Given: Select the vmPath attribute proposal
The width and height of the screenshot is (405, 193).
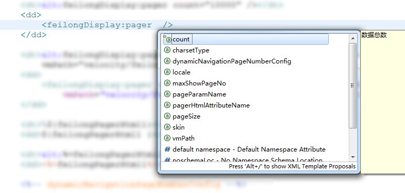Looking at the screenshot, I should (x=184, y=138).
